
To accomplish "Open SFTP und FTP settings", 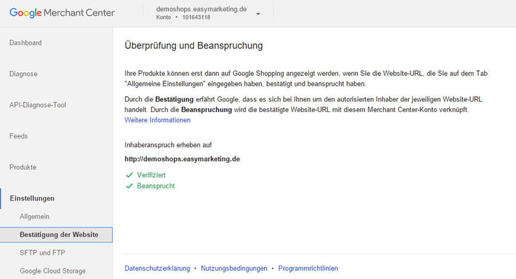I will [x=43, y=253].
